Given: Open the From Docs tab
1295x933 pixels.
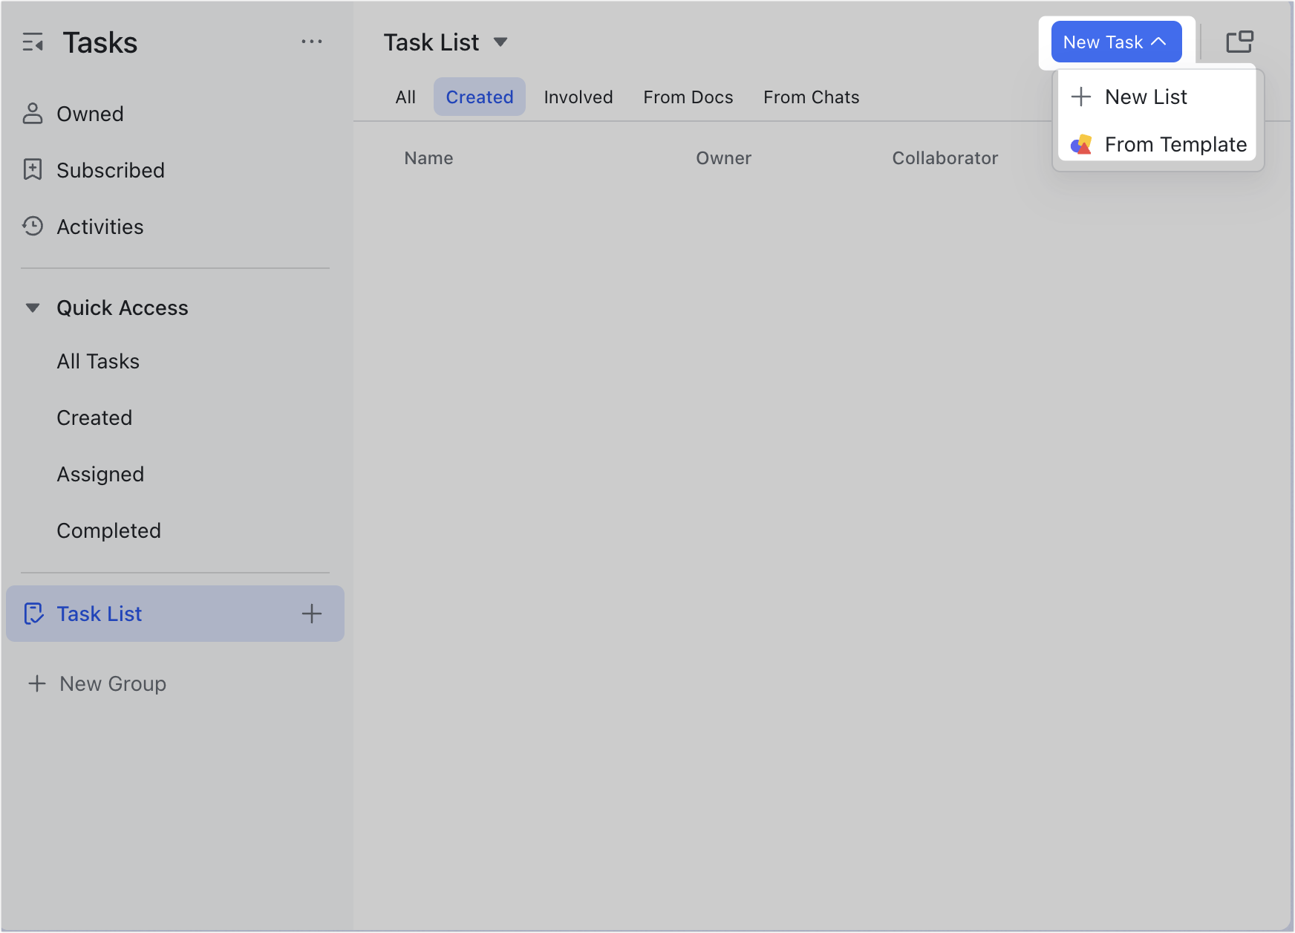Looking at the screenshot, I should pos(688,97).
